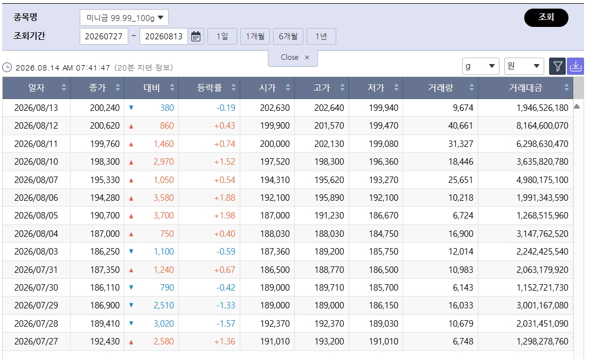Click date cell 2026/08/13
Viewport: 590px width, 359px height.
(36, 108)
